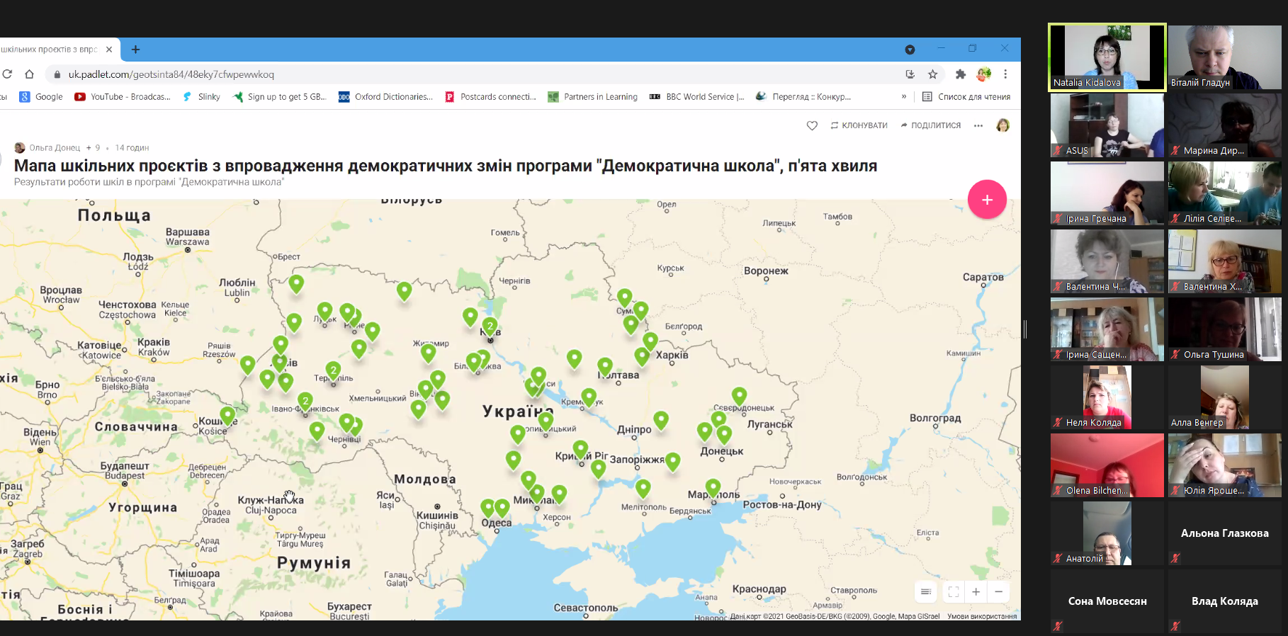Open Chrome profile avatar
The width and height of the screenshot is (1288, 636).
[983, 74]
